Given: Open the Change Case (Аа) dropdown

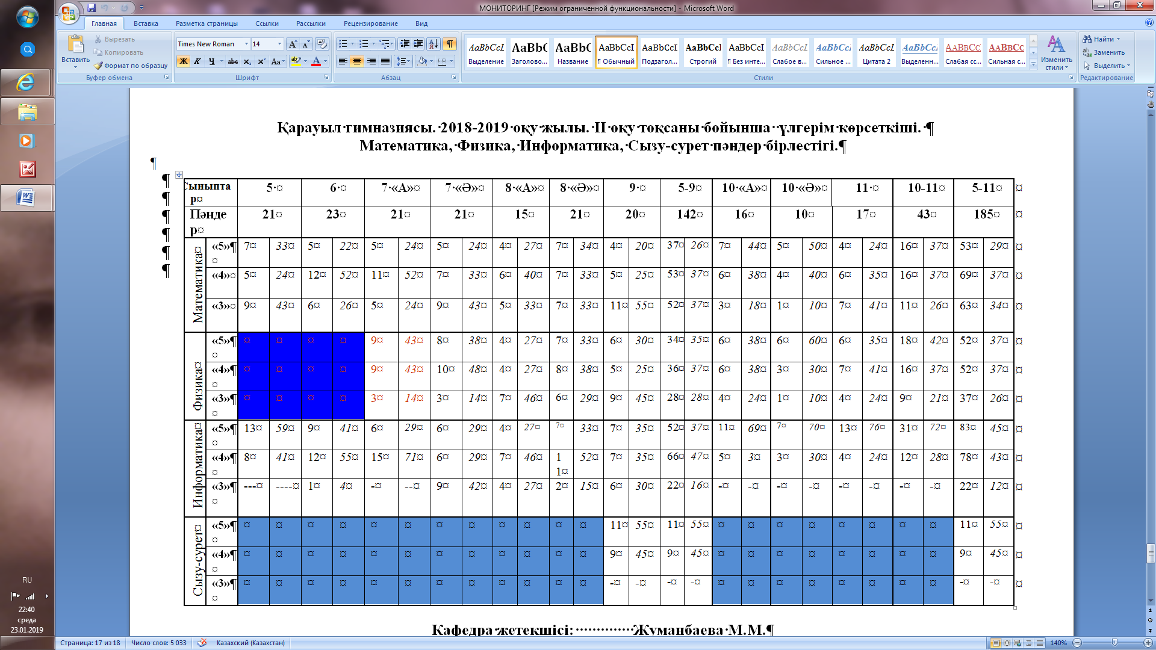Looking at the screenshot, I should (278, 61).
